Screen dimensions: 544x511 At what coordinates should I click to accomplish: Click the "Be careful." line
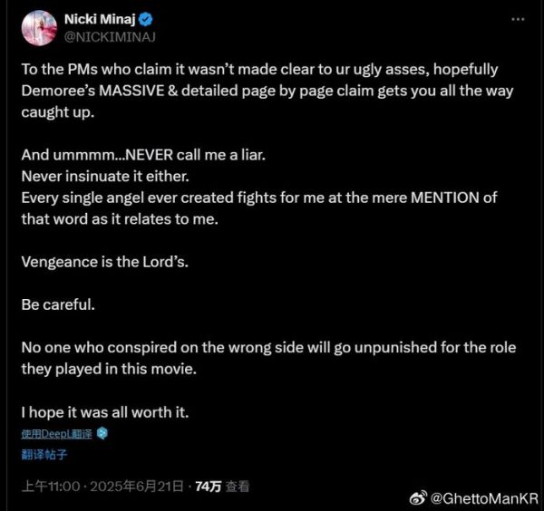pyautogui.click(x=58, y=304)
